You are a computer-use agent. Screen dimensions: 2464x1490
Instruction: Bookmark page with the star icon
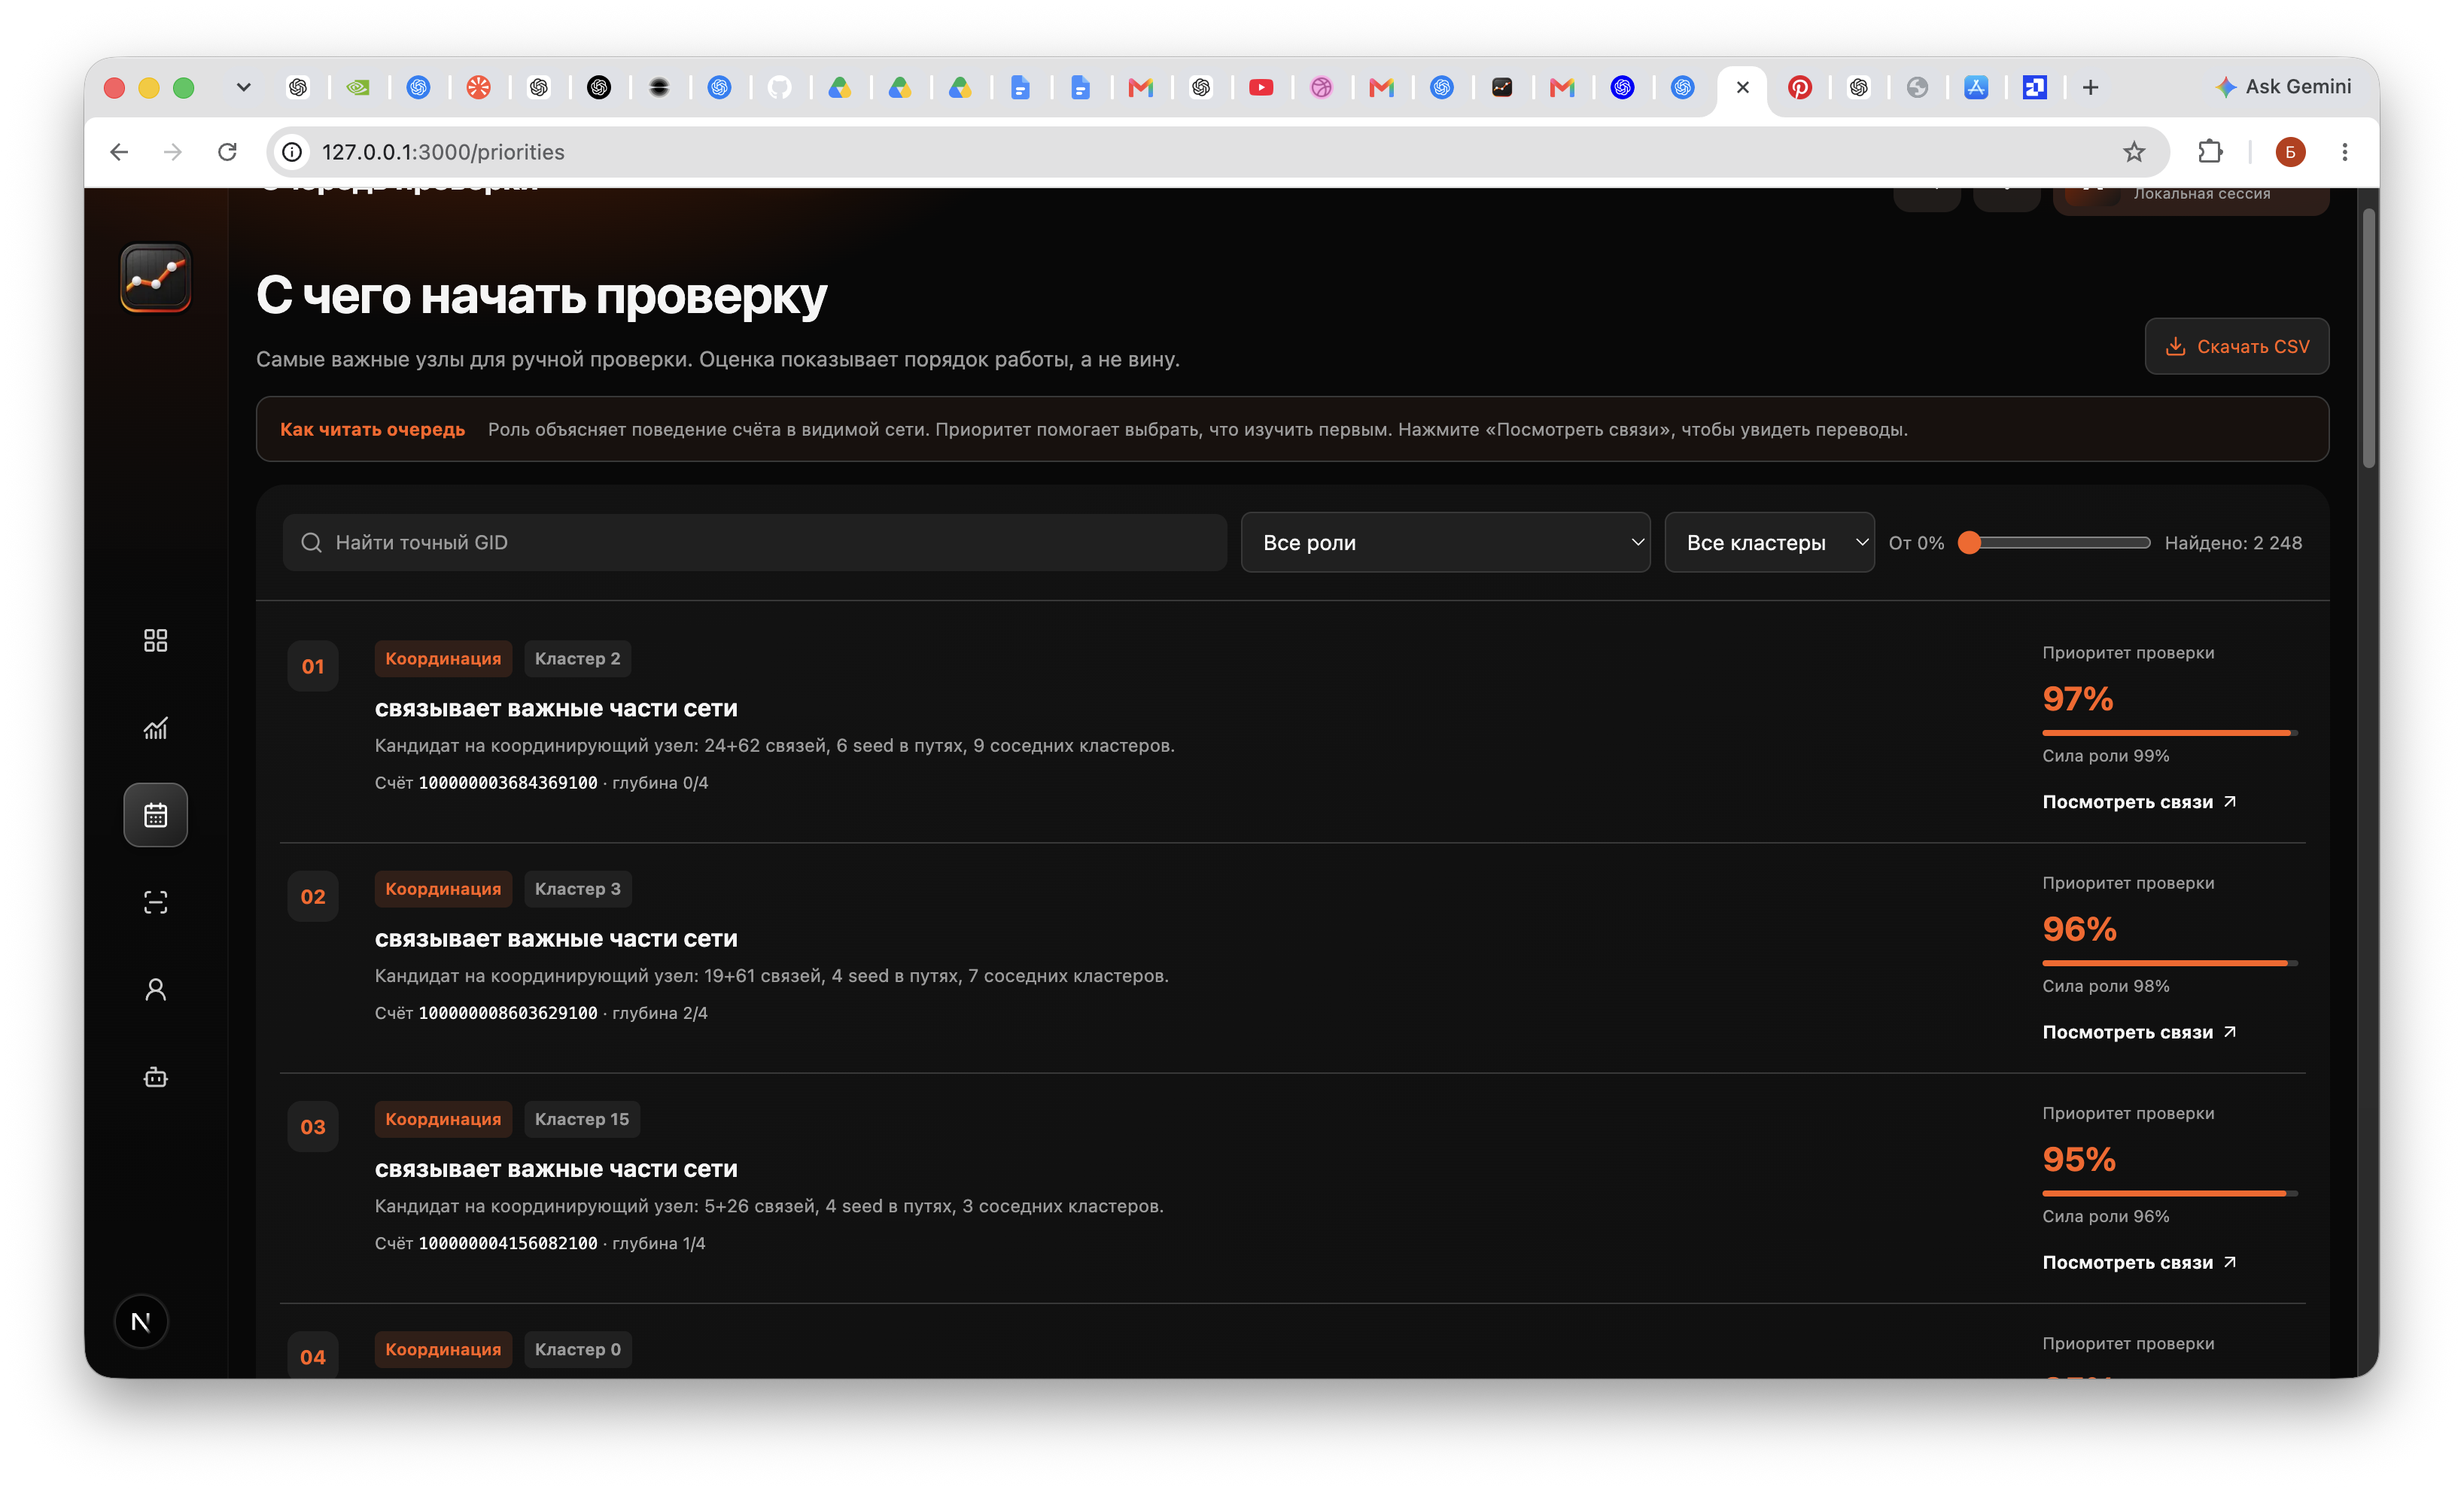point(2134,151)
